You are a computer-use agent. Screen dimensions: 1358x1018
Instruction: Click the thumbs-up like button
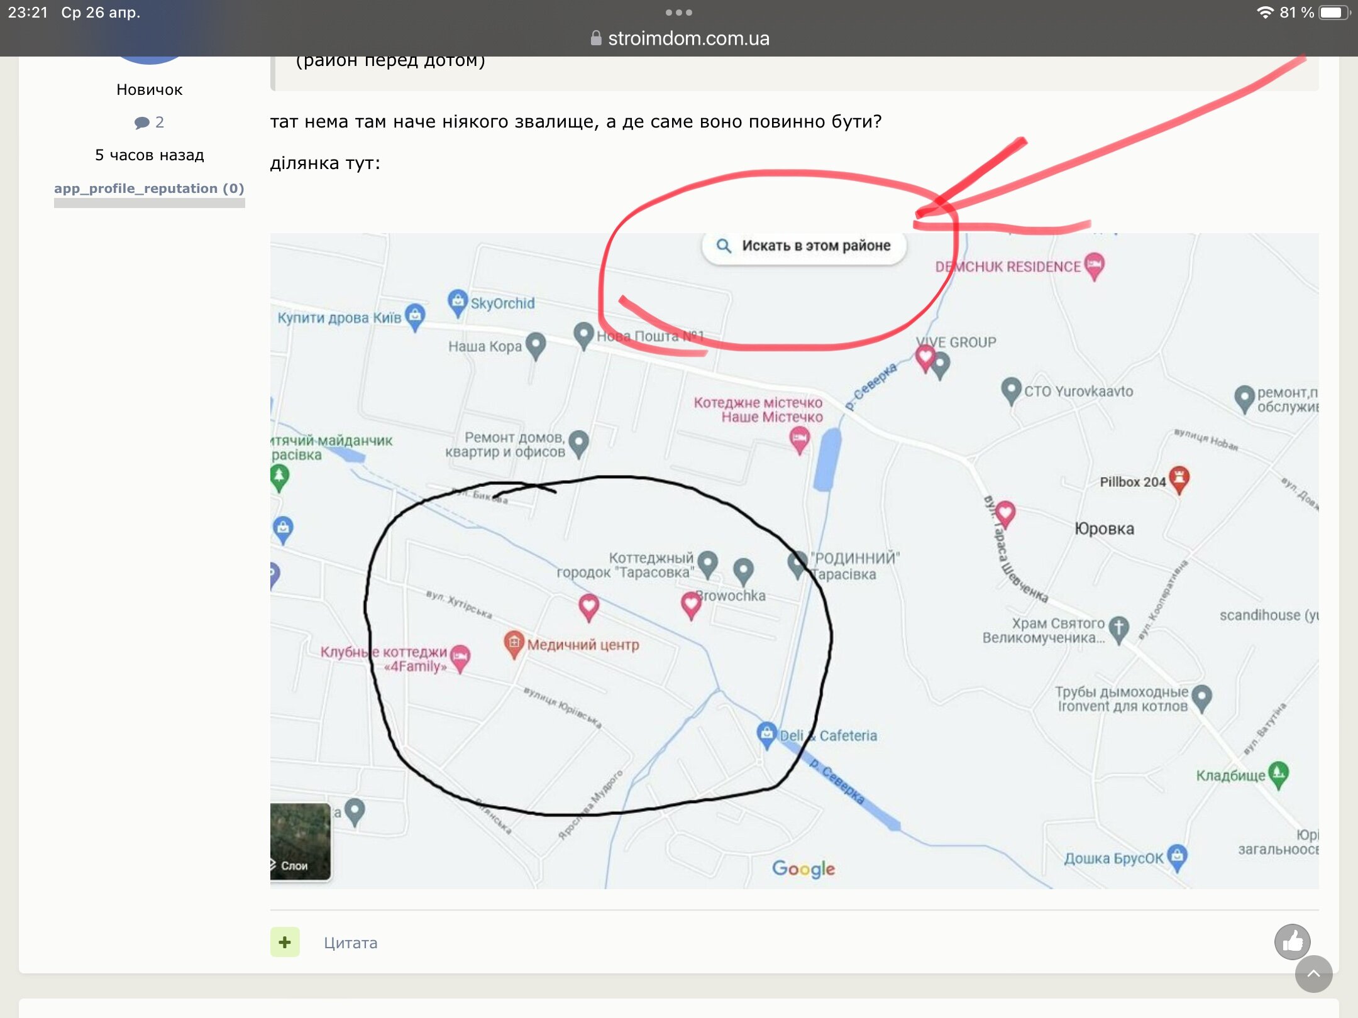pos(1292,941)
